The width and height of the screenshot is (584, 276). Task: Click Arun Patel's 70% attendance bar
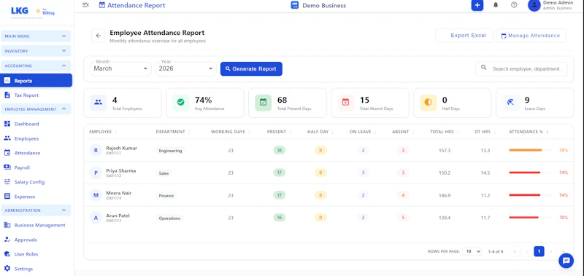click(x=530, y=217)
